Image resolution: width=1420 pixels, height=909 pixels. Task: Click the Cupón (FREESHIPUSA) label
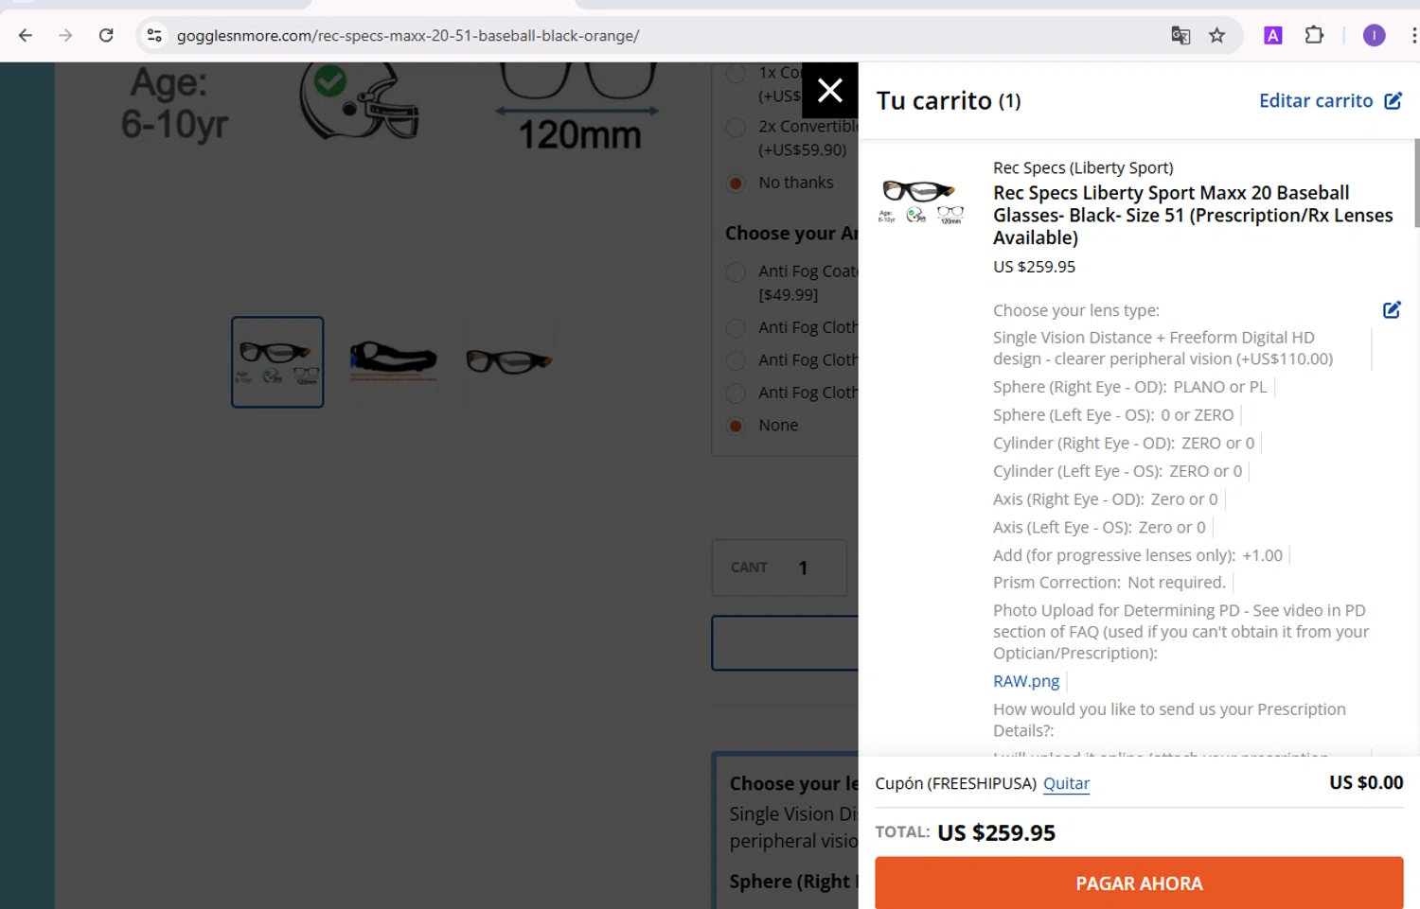point(956,783)
